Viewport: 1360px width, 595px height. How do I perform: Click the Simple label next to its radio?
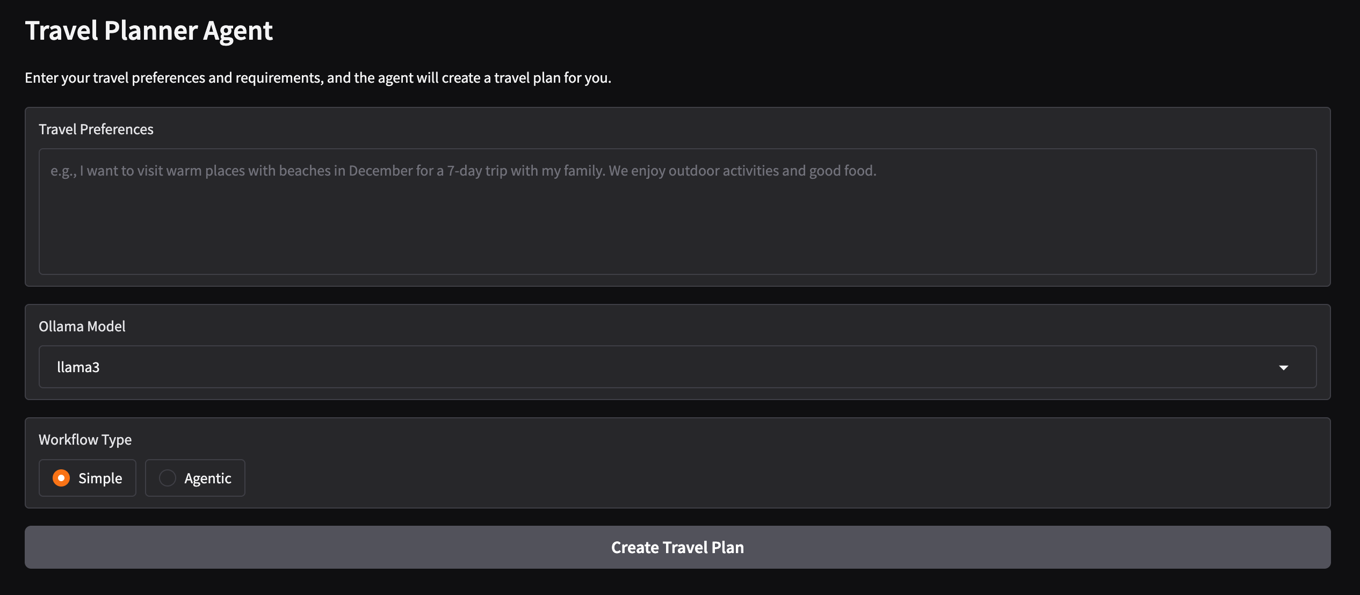pyautogui.click(x=99, y=477)
